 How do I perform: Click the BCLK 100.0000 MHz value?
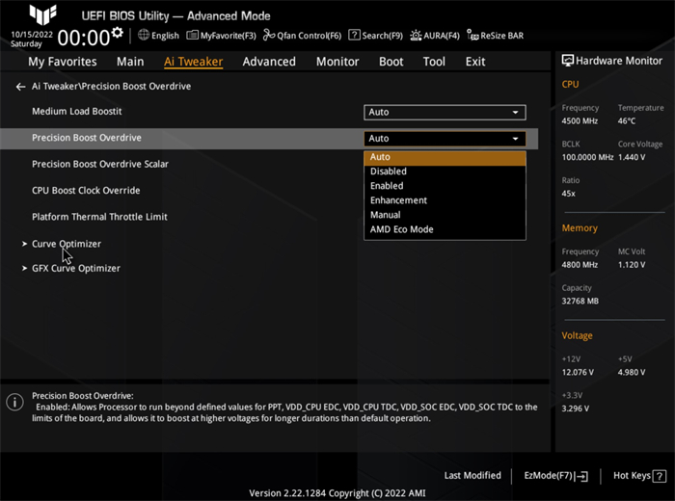[x=587, y=157]
